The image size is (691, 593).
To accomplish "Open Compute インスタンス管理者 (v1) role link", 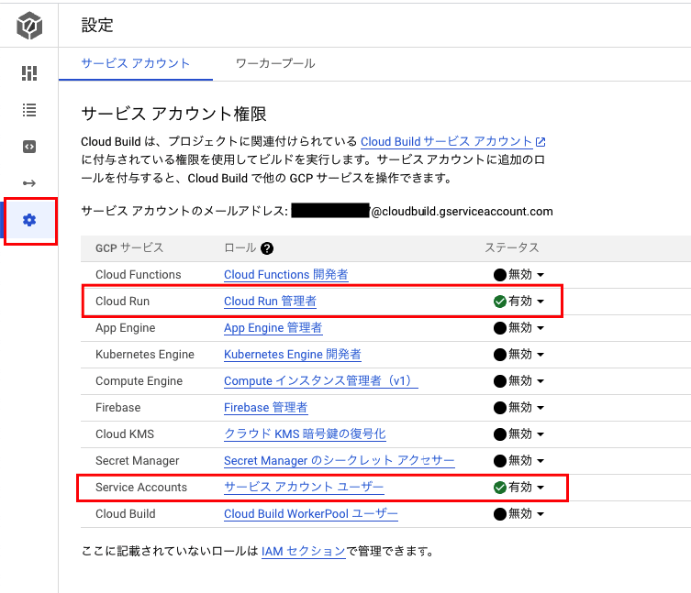I will (x=321, y=380).
